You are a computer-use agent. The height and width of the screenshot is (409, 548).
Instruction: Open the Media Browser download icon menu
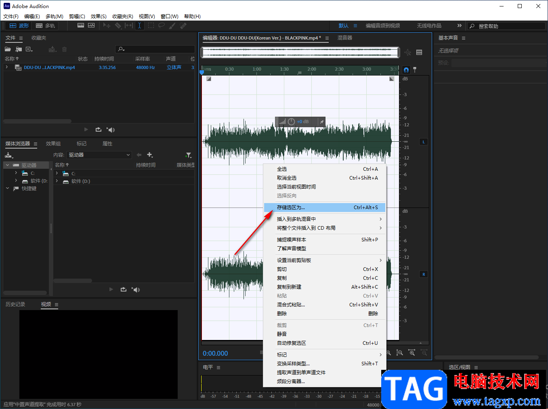9,155
